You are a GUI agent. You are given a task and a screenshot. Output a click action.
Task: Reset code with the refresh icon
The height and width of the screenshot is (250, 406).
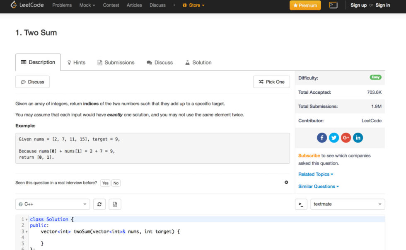pos(99,204)
